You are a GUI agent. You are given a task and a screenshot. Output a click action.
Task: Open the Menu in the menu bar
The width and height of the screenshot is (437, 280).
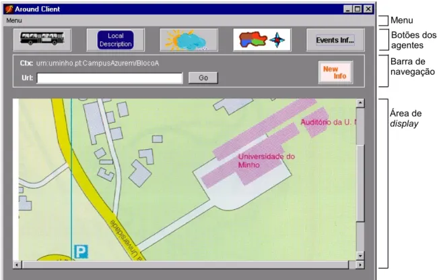[14, 21]
